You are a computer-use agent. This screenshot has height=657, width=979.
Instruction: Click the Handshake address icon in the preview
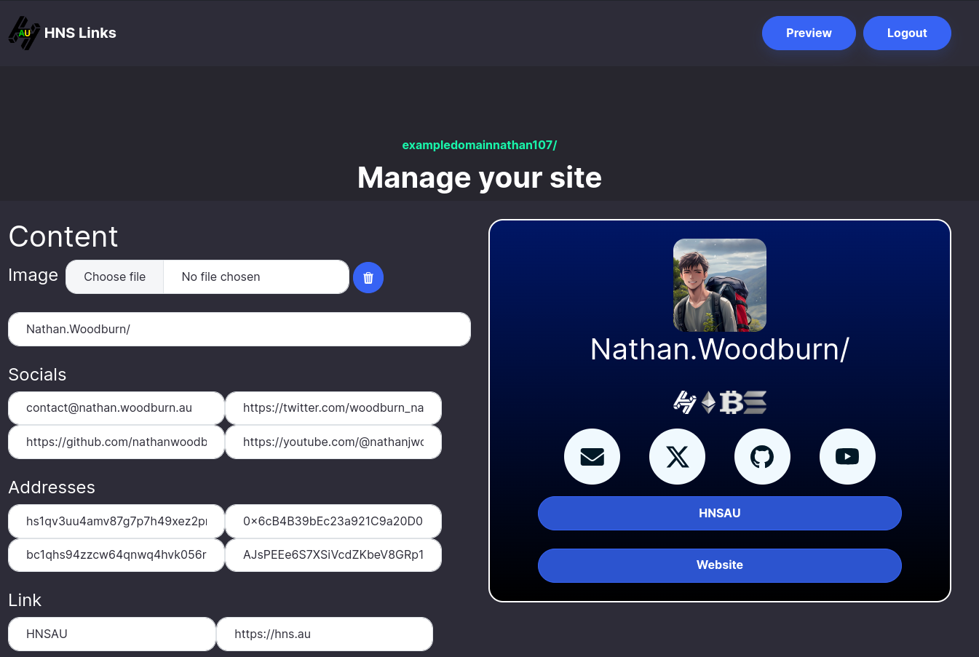[x=684, y=402]
